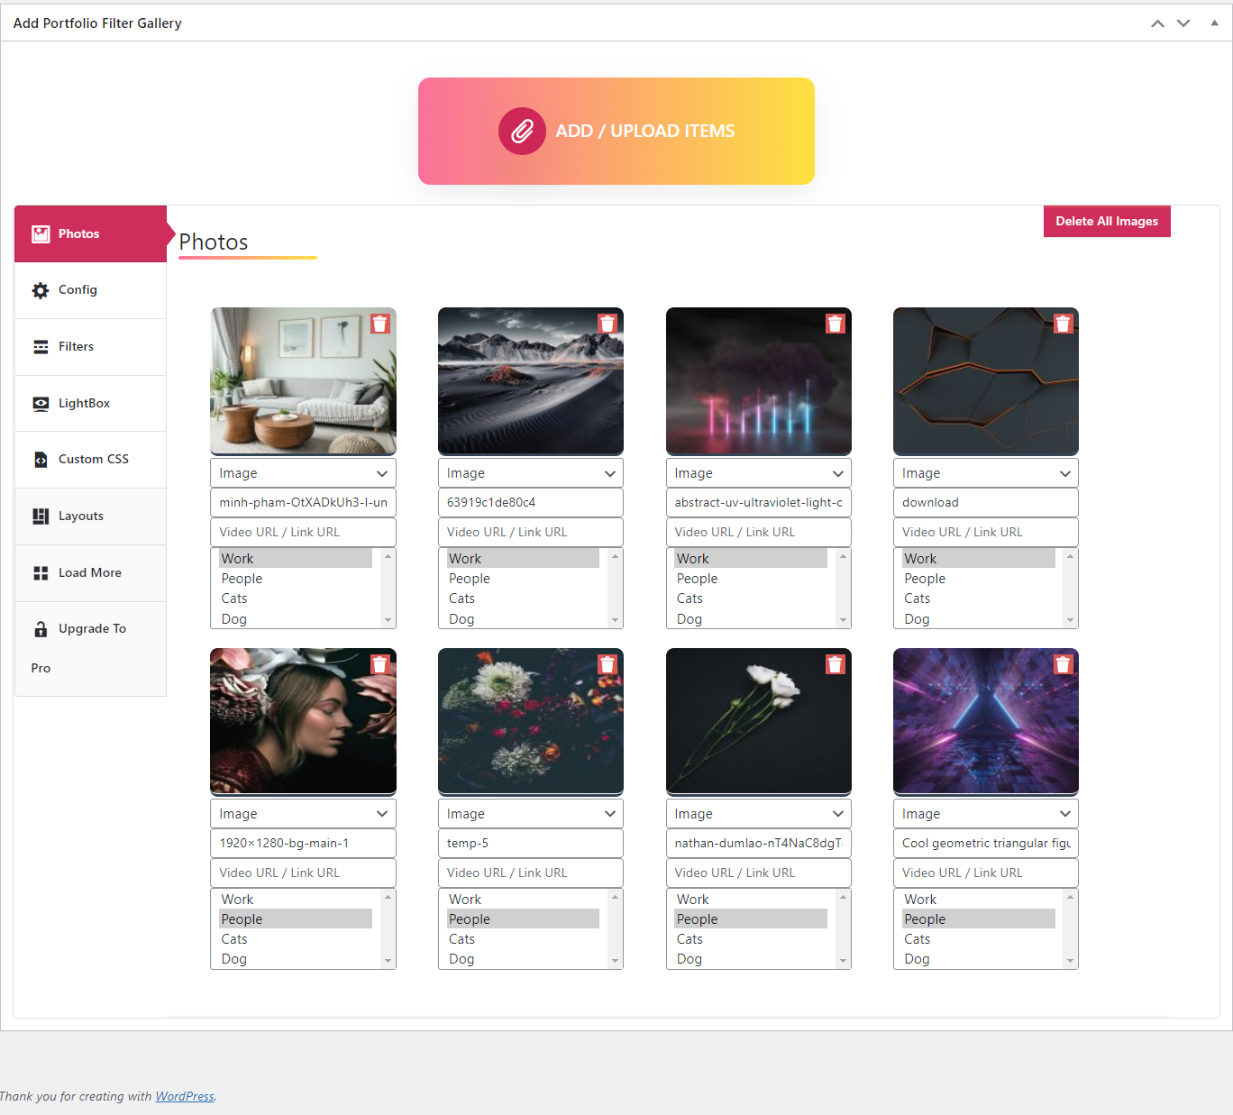Click the 'download' title input field

[986, 503]
